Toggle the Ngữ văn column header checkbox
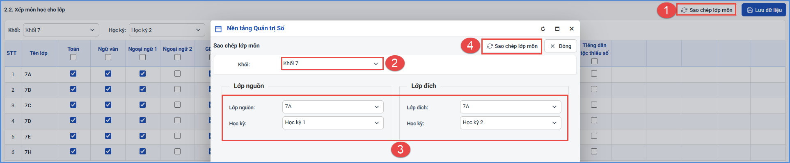Image resolution: width=790 pixels, height=163 pixels. click(108, 57)
